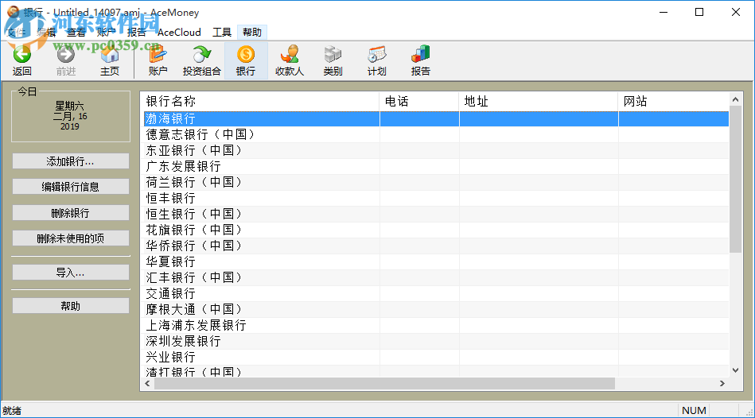Screen dimensions: 755x418
Task: Click the 地址 column header
Action: [x=539, y=102]
